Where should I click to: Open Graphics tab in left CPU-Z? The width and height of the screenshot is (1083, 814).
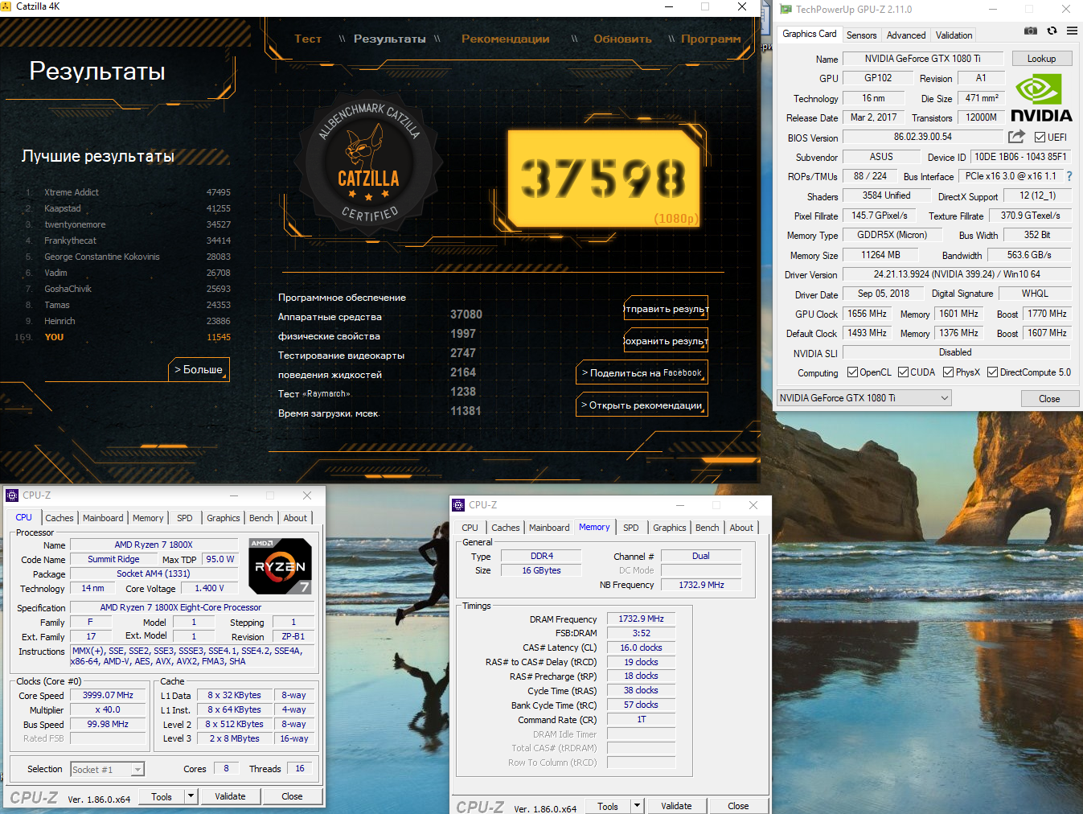coord(224,518)
